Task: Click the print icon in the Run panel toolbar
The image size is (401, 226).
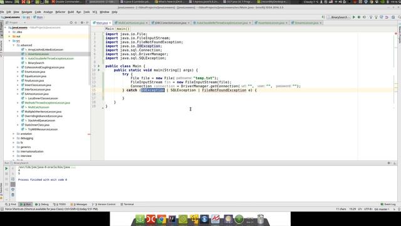Action: point(13,190)
